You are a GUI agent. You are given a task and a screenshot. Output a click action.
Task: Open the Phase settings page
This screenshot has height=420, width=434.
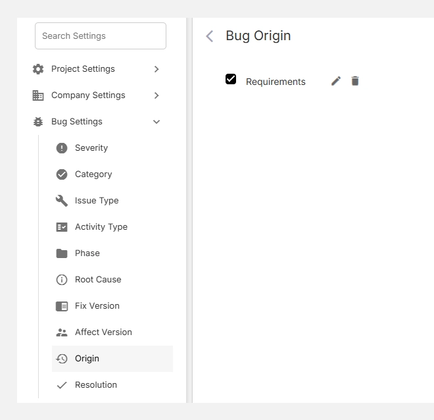[x=112, y=253]
